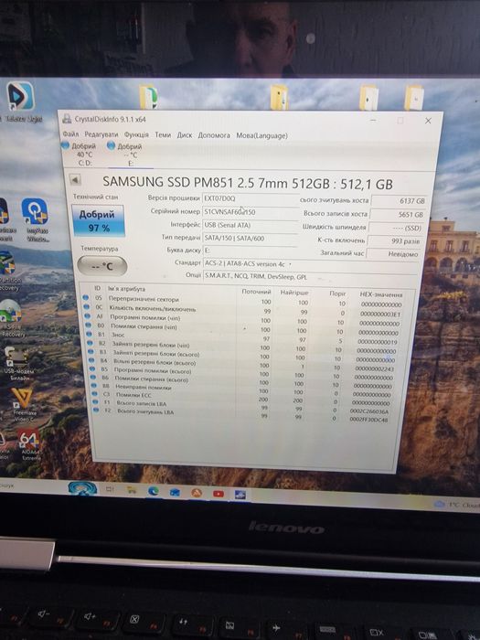Click the Поріг column header

tap(337, 293)
